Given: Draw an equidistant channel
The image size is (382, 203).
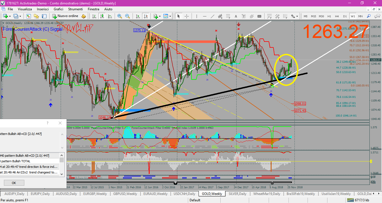Looking at the screenshot, I should click(x=220, y=16).
